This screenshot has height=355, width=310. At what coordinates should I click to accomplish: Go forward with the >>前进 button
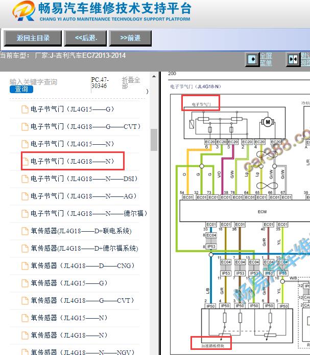[x=130, y=38]
